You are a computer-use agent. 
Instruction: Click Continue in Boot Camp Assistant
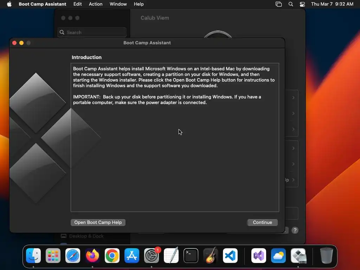[262, 222]
